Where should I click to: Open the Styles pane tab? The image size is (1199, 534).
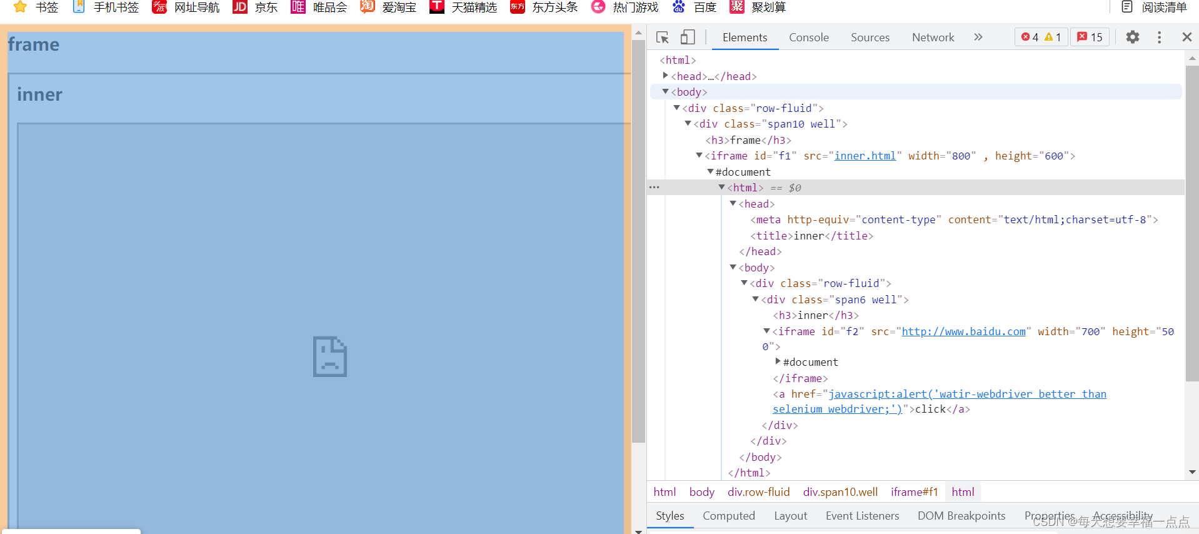[x=670, y=516]
